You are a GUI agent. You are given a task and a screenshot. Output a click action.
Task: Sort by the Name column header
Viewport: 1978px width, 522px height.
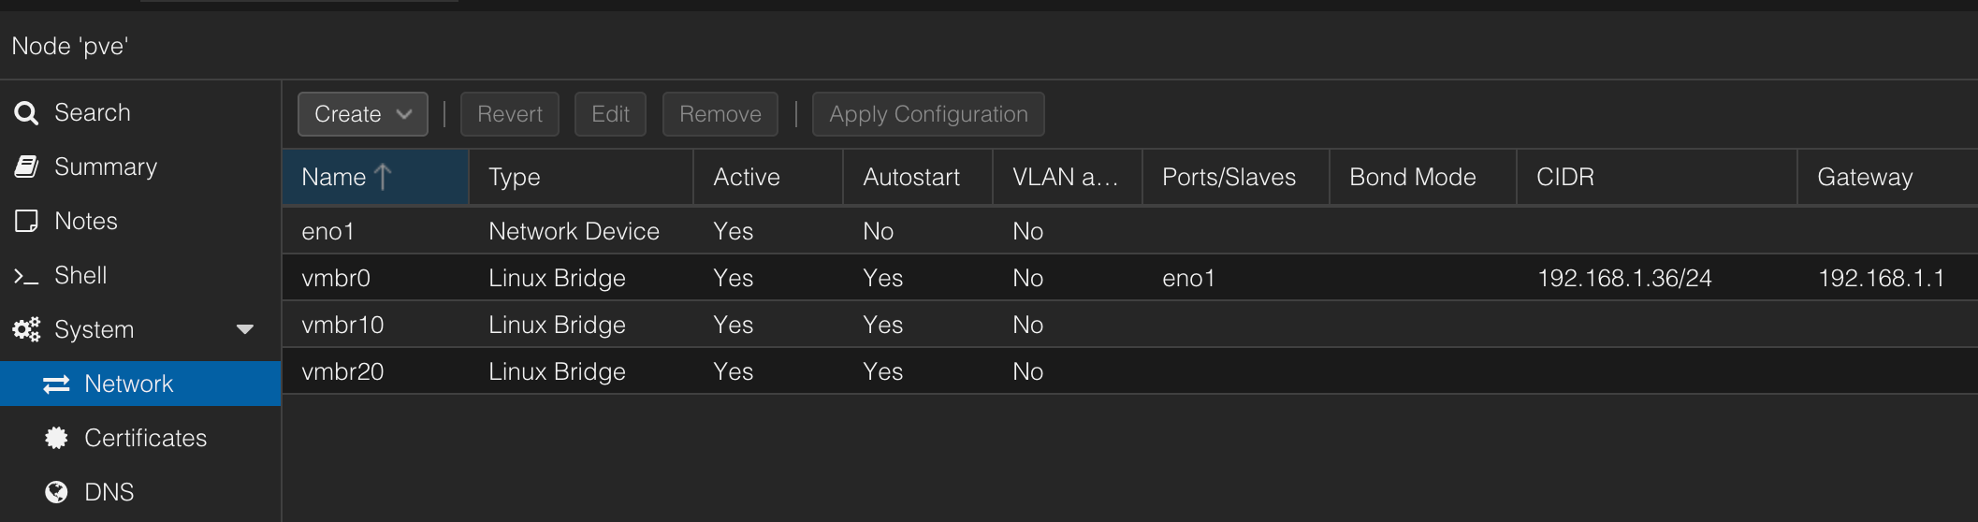[334, 177]
